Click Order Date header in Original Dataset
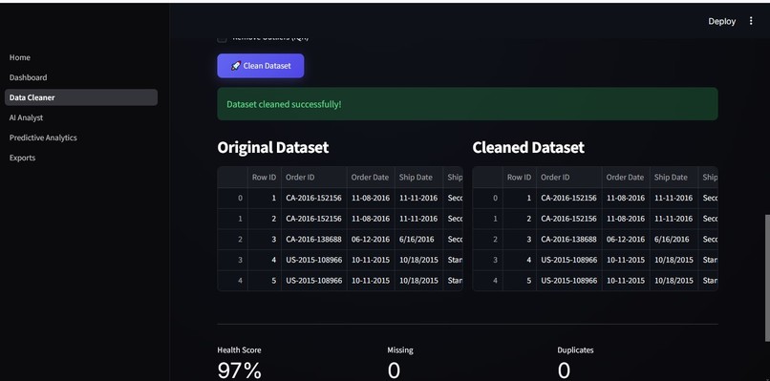Image resolution: width=770 pixels, height=381 pixels. tap(371, 178)
